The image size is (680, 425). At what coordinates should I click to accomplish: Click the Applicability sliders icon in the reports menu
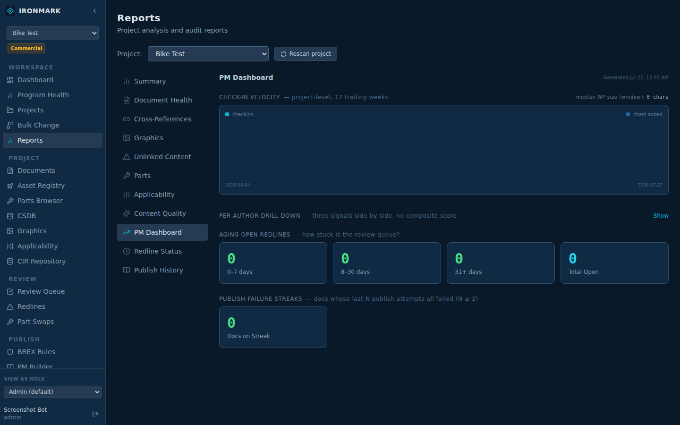click(x=127, y=195)
